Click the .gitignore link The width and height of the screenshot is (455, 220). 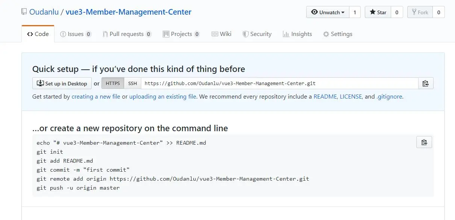[389, 97]
